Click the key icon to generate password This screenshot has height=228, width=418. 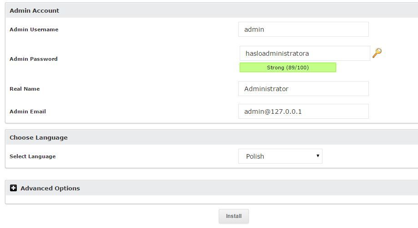pos(377,53)
